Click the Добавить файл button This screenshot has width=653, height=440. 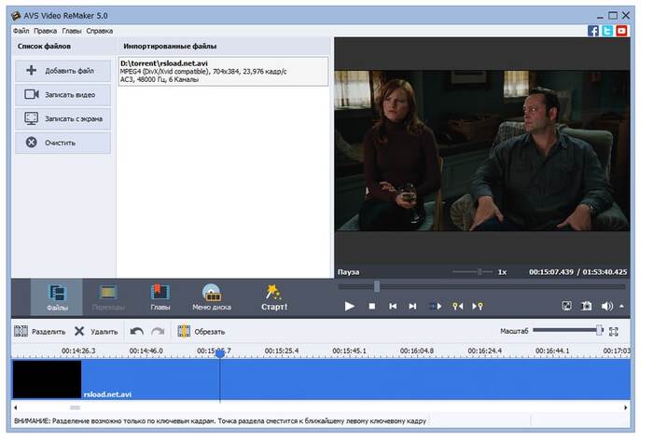click(x=63, y=70)
